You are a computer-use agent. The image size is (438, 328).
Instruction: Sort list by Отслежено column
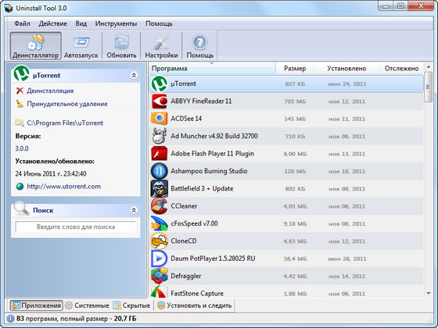click(x=401, y=69)
